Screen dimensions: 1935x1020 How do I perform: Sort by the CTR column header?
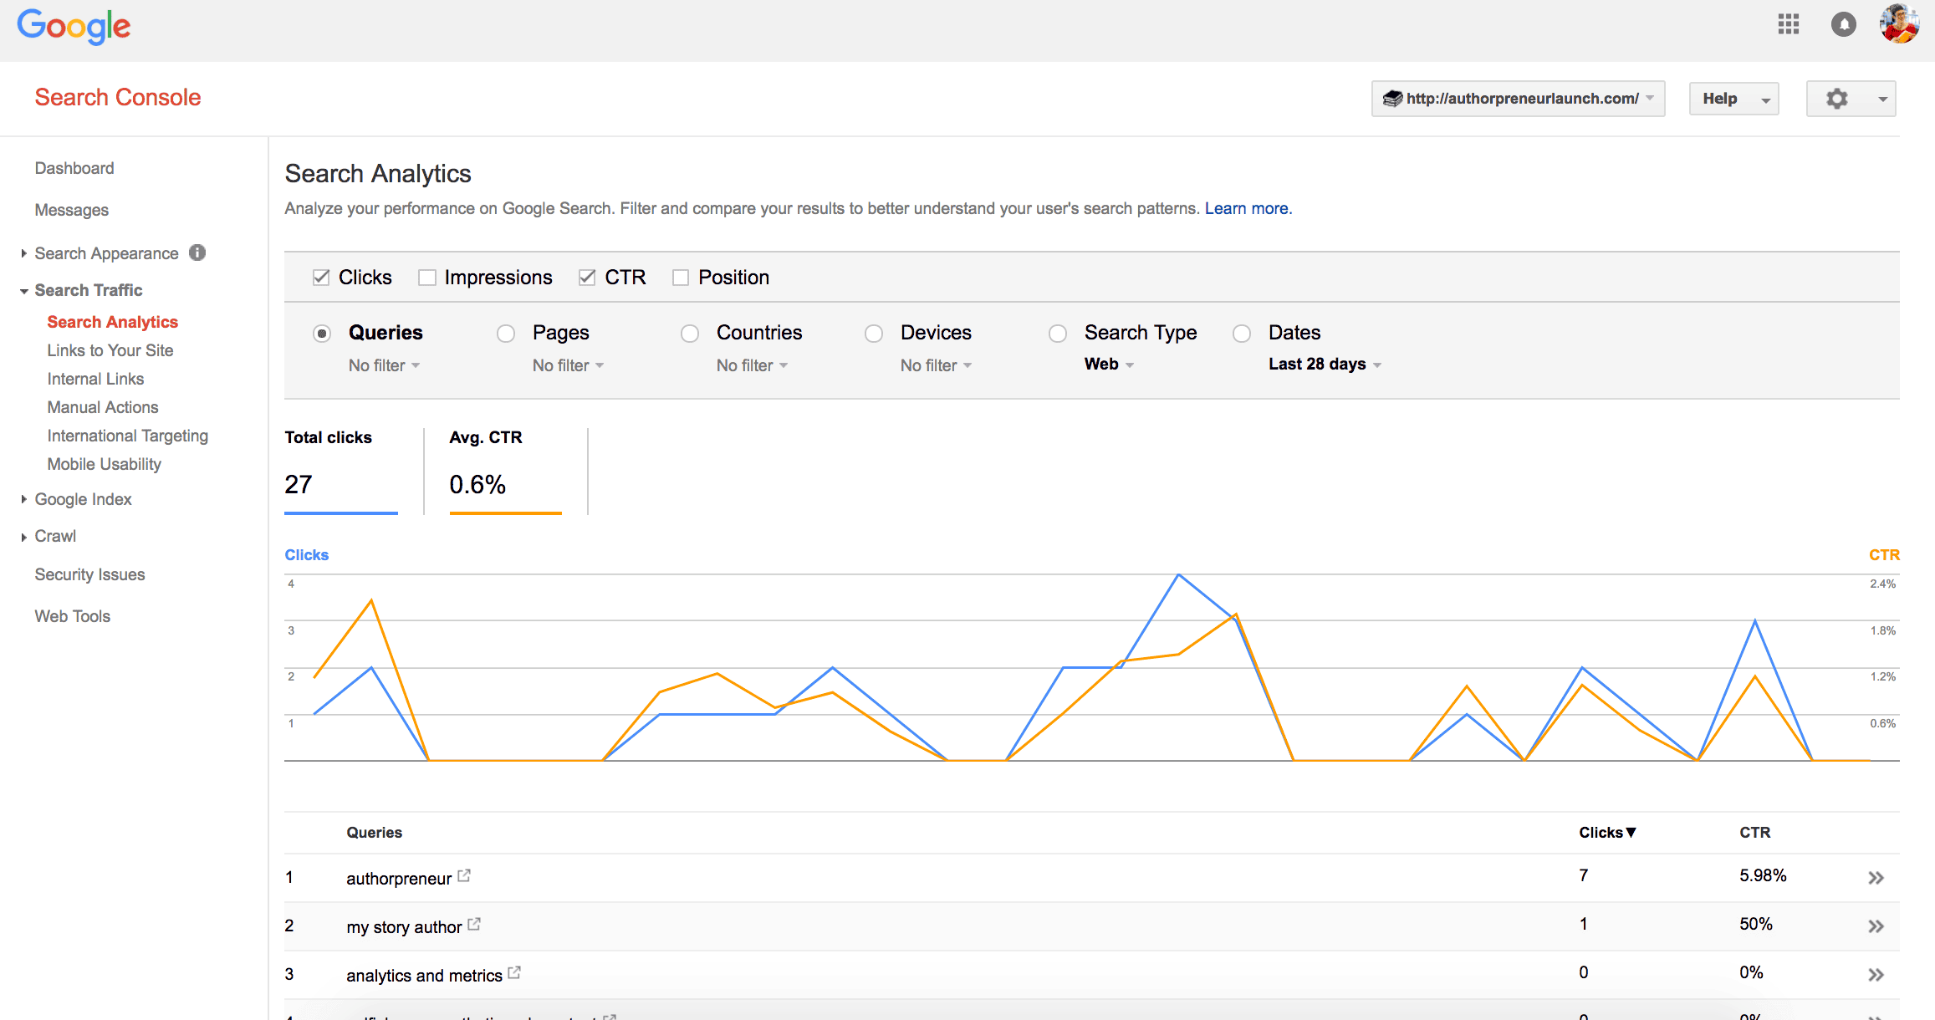point(1755,832)
